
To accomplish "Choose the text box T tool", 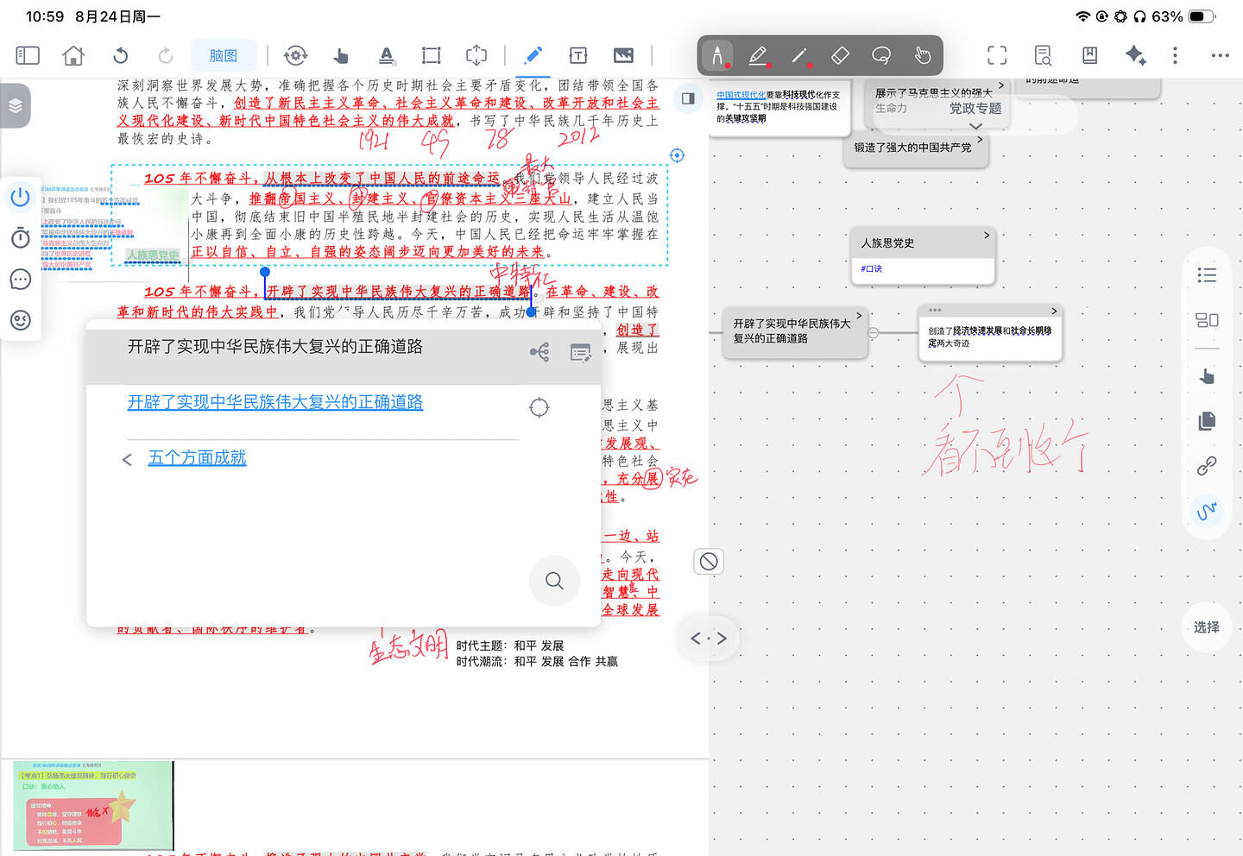I will click(578, 56).
